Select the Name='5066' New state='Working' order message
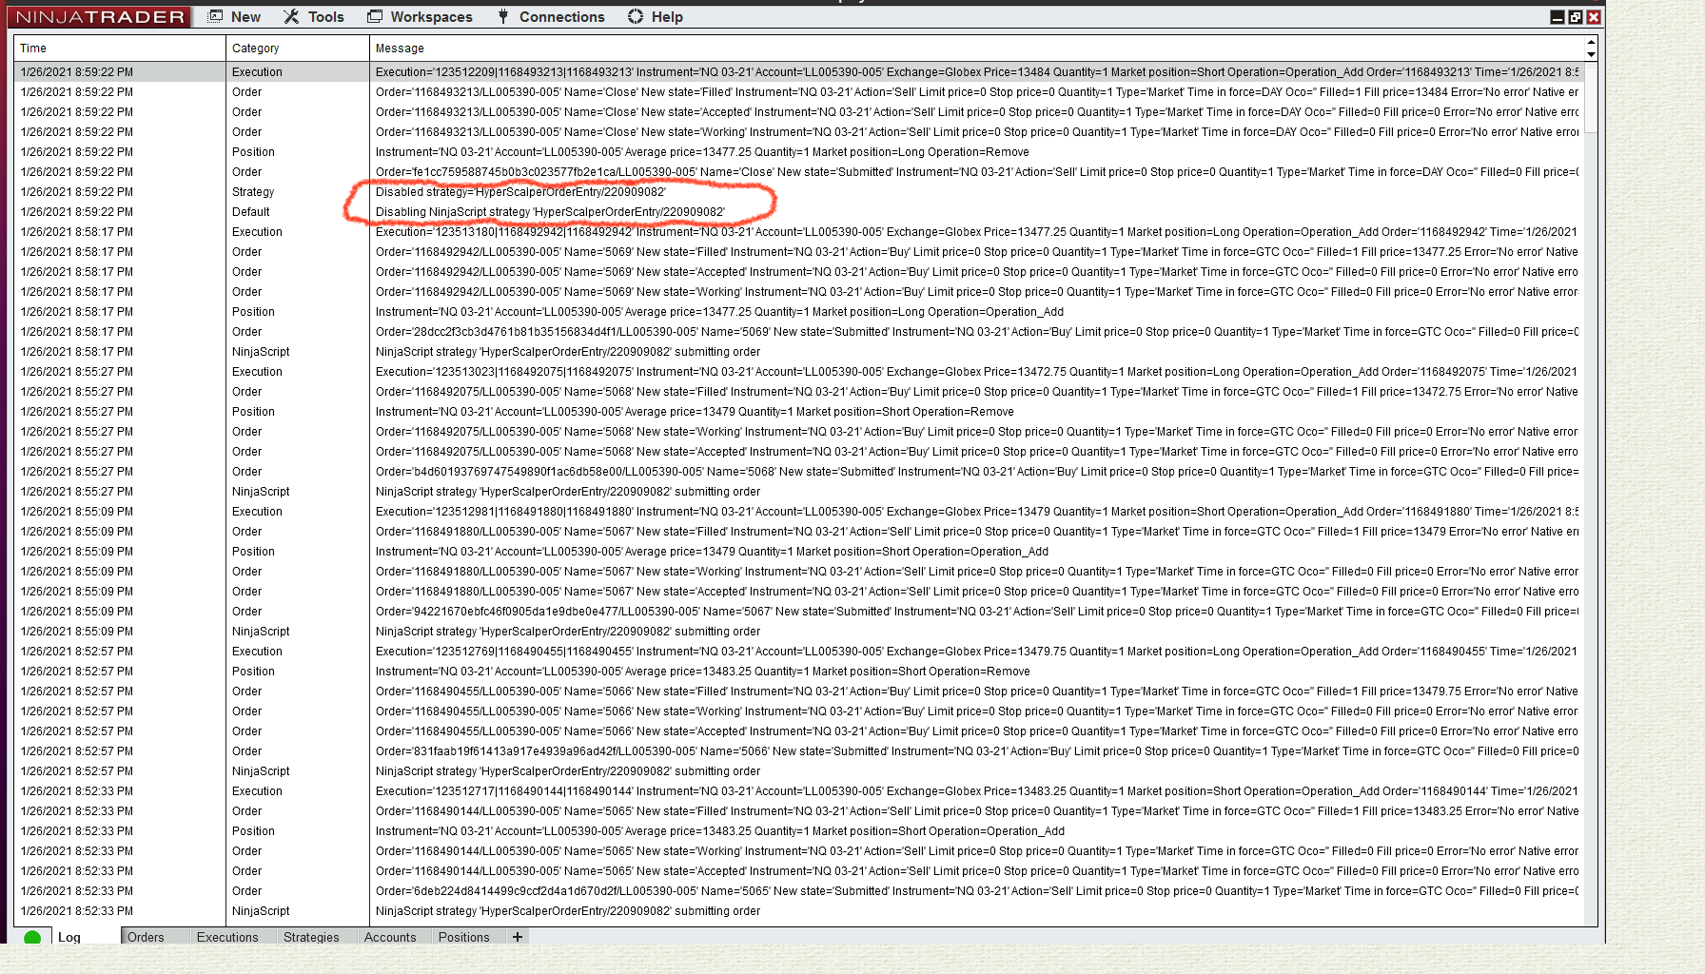The height and width of the screenshot is (974, 1705). pos(977,711)
